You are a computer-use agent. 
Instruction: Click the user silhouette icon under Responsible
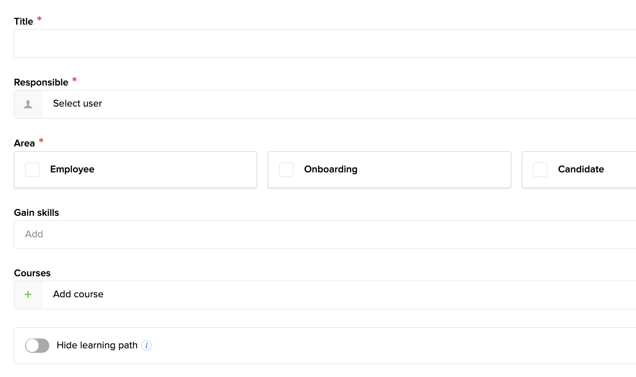tap(28, 104)
